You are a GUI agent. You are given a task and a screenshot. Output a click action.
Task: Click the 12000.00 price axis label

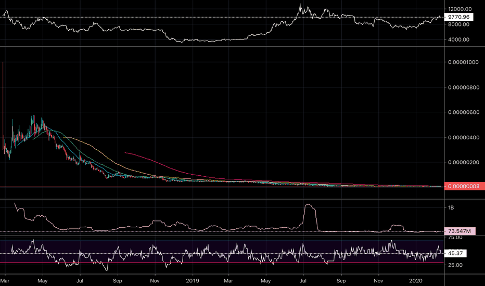[x=460, y=9]
